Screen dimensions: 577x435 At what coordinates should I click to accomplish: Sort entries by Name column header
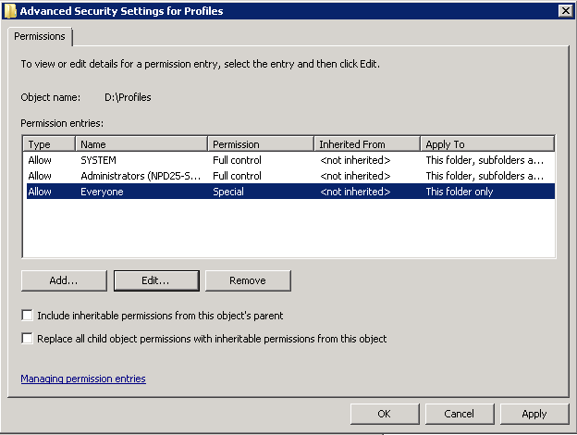(141, 144)
